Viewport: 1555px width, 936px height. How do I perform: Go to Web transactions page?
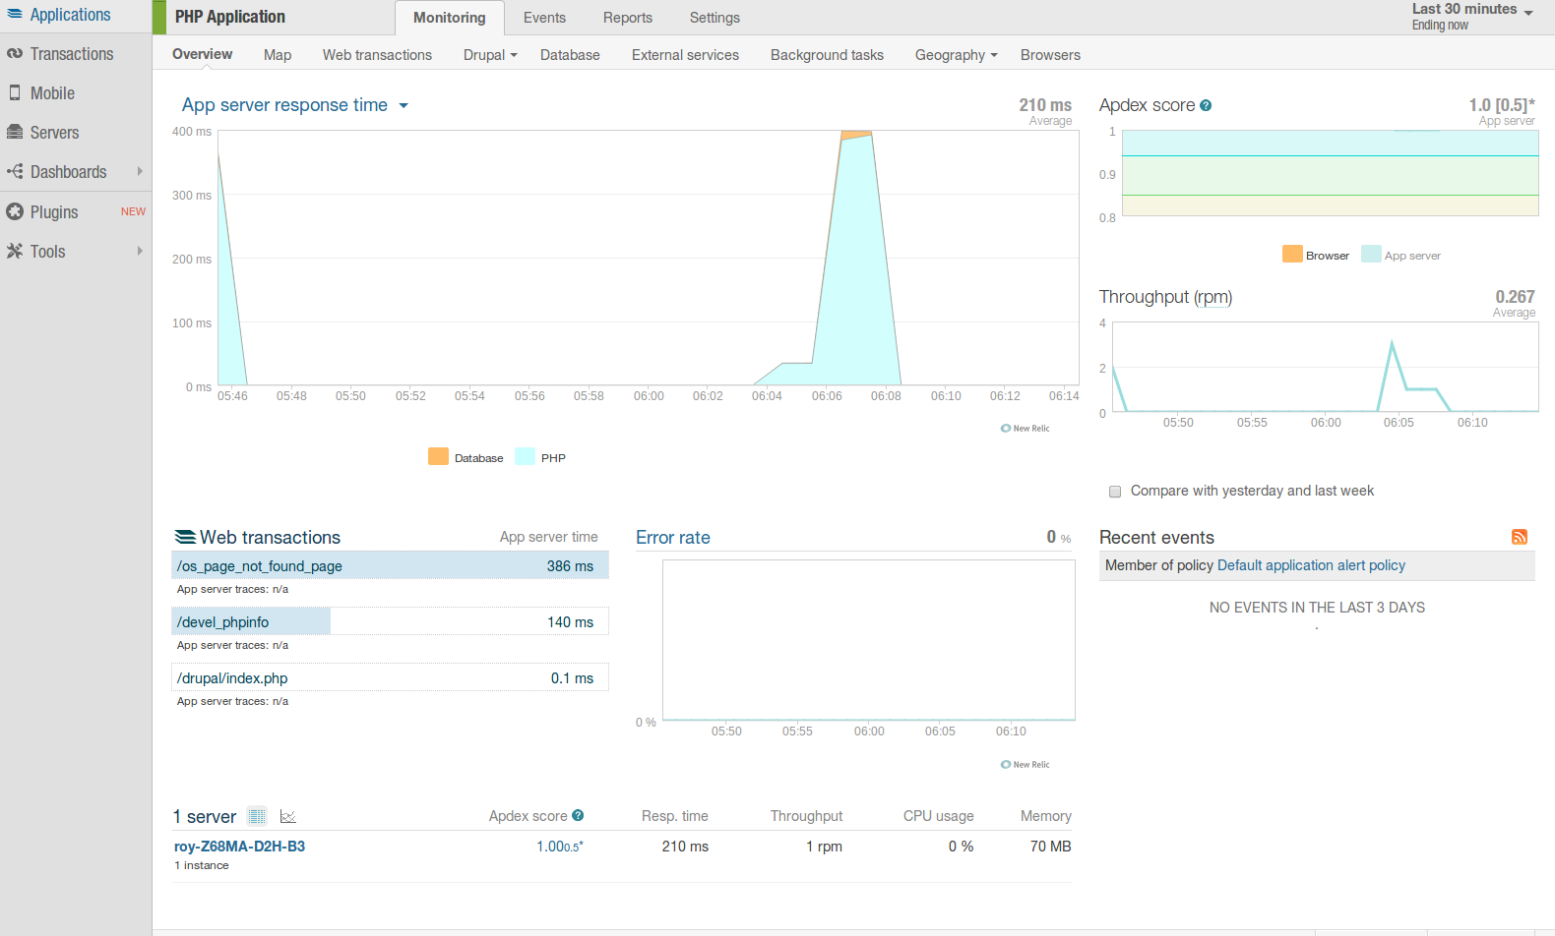(377, 55)
